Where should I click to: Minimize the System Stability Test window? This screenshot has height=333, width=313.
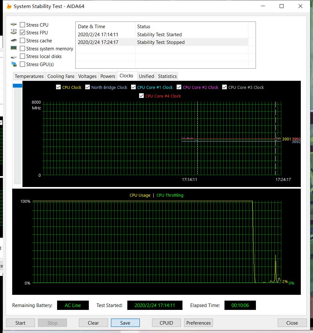(263, 6)
